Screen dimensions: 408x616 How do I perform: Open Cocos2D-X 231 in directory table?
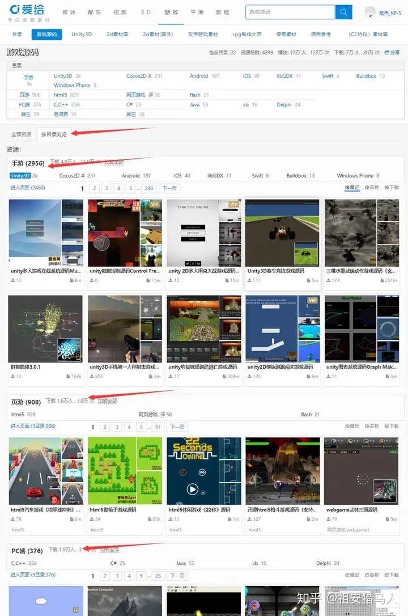tap(144, 76)
